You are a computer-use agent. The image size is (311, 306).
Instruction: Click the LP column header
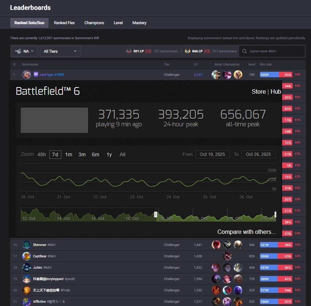196,64
